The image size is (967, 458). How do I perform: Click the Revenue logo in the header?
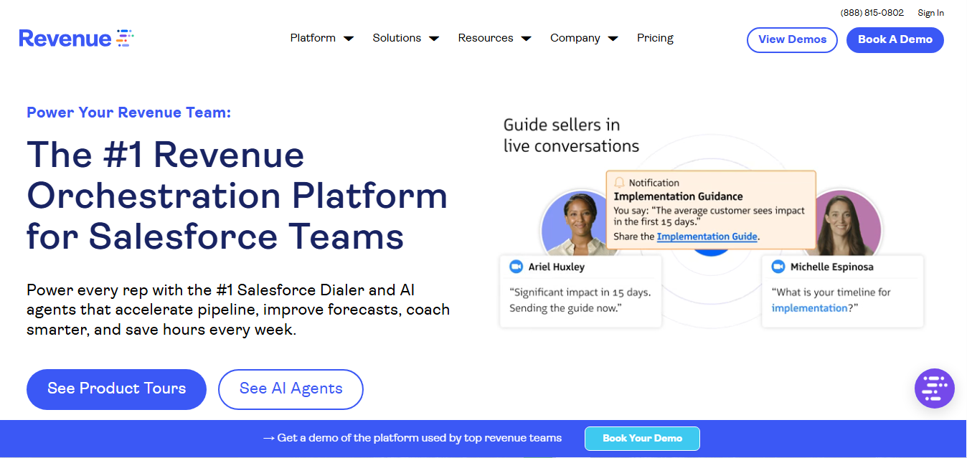coord(75,37)
